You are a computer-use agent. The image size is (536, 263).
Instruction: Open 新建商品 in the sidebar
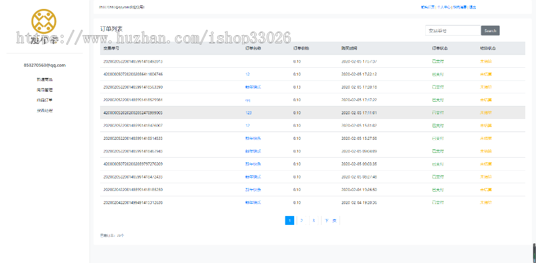pos(45,79)
